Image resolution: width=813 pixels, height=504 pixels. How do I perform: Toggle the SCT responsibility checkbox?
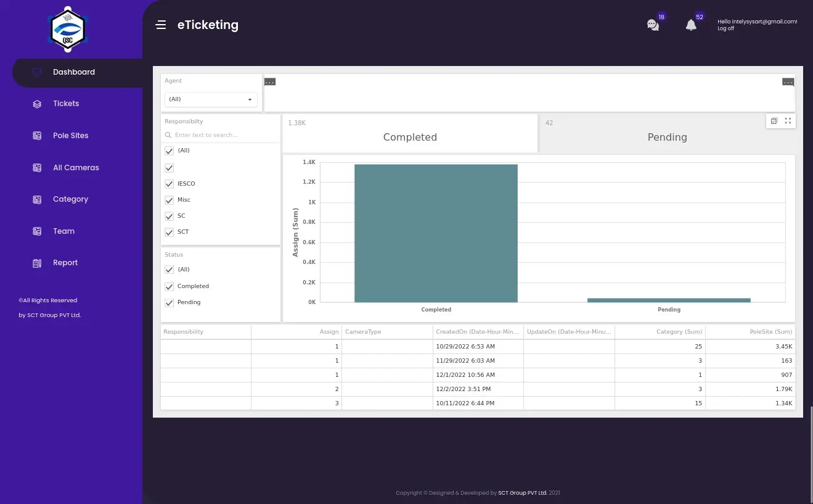pos(170,233)
